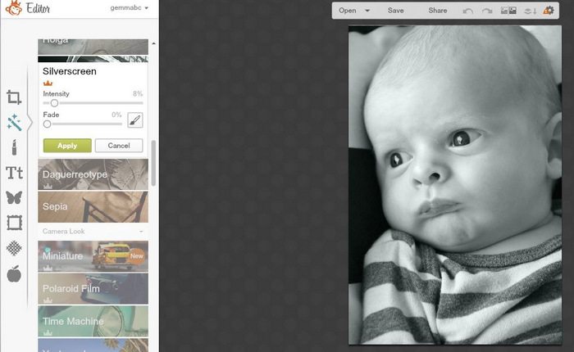
Task: Open the Effects magic wand tab
Action: (14, 122)
